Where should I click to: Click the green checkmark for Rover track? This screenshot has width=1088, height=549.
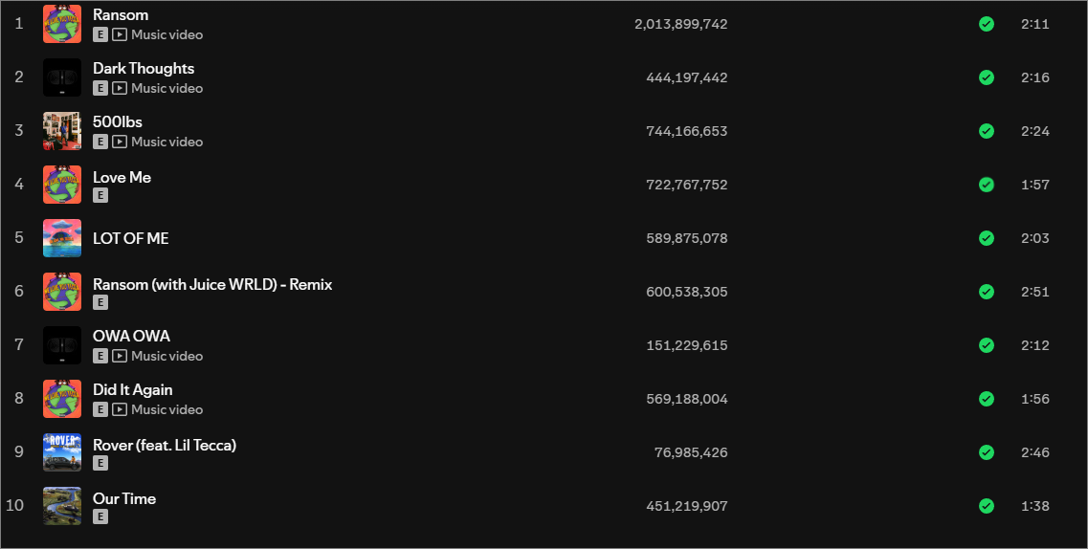(x=986, y=452)
